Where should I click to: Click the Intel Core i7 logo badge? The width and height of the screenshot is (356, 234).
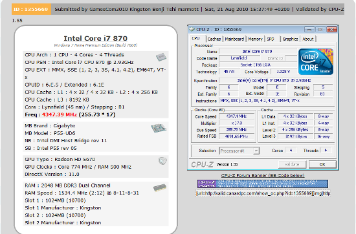click(316, 61)
